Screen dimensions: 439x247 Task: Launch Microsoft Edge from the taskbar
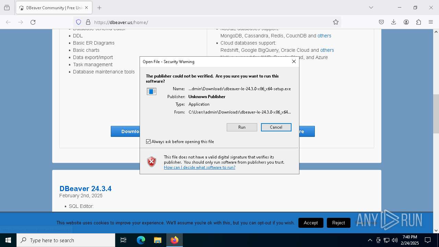tap(141, 240)
